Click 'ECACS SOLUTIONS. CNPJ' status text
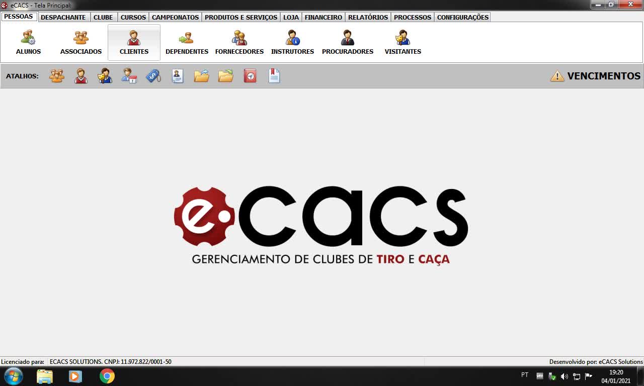Screen dimensions: 644x386 [111, 362]
